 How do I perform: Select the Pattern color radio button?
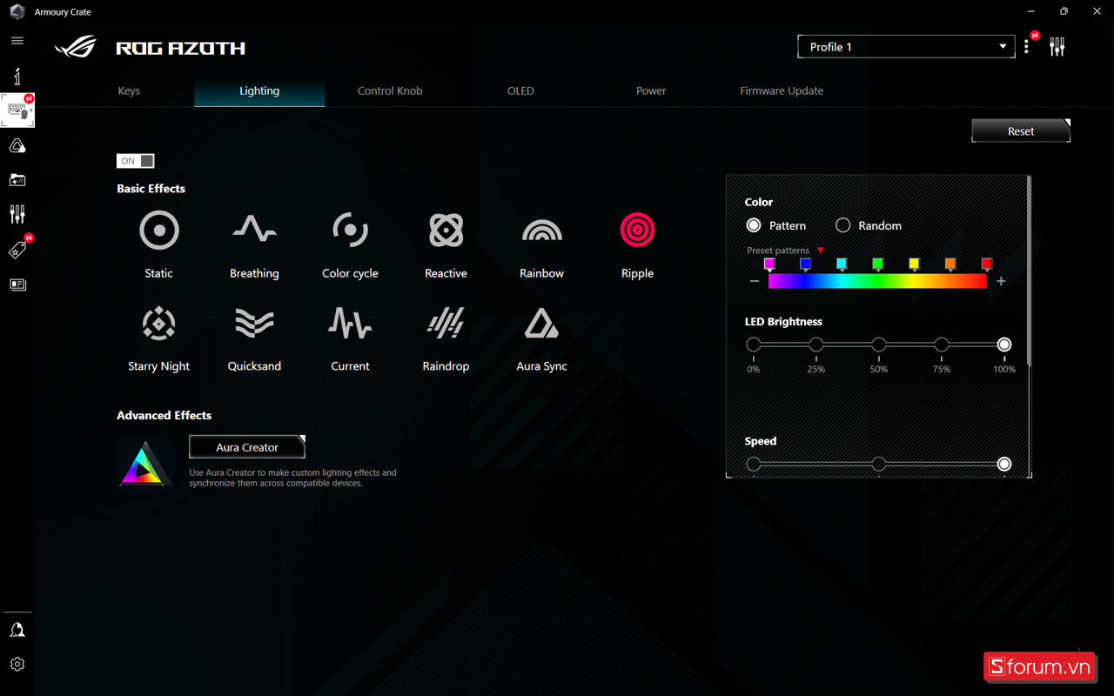pos(754,225)
